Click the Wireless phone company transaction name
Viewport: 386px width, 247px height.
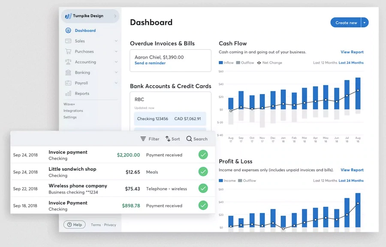coord(78,186)
